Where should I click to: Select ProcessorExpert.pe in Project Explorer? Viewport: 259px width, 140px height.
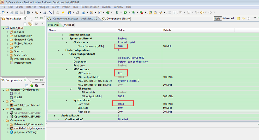[25, 59]
